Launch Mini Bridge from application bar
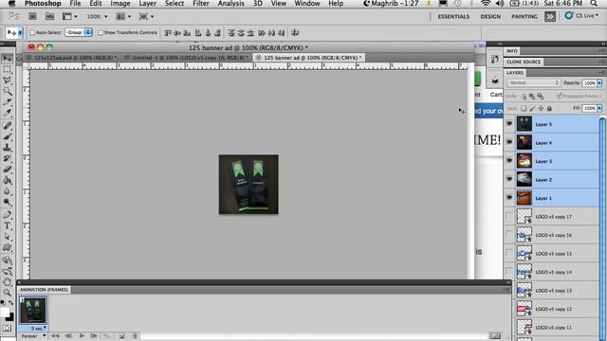 pos(49,16)
